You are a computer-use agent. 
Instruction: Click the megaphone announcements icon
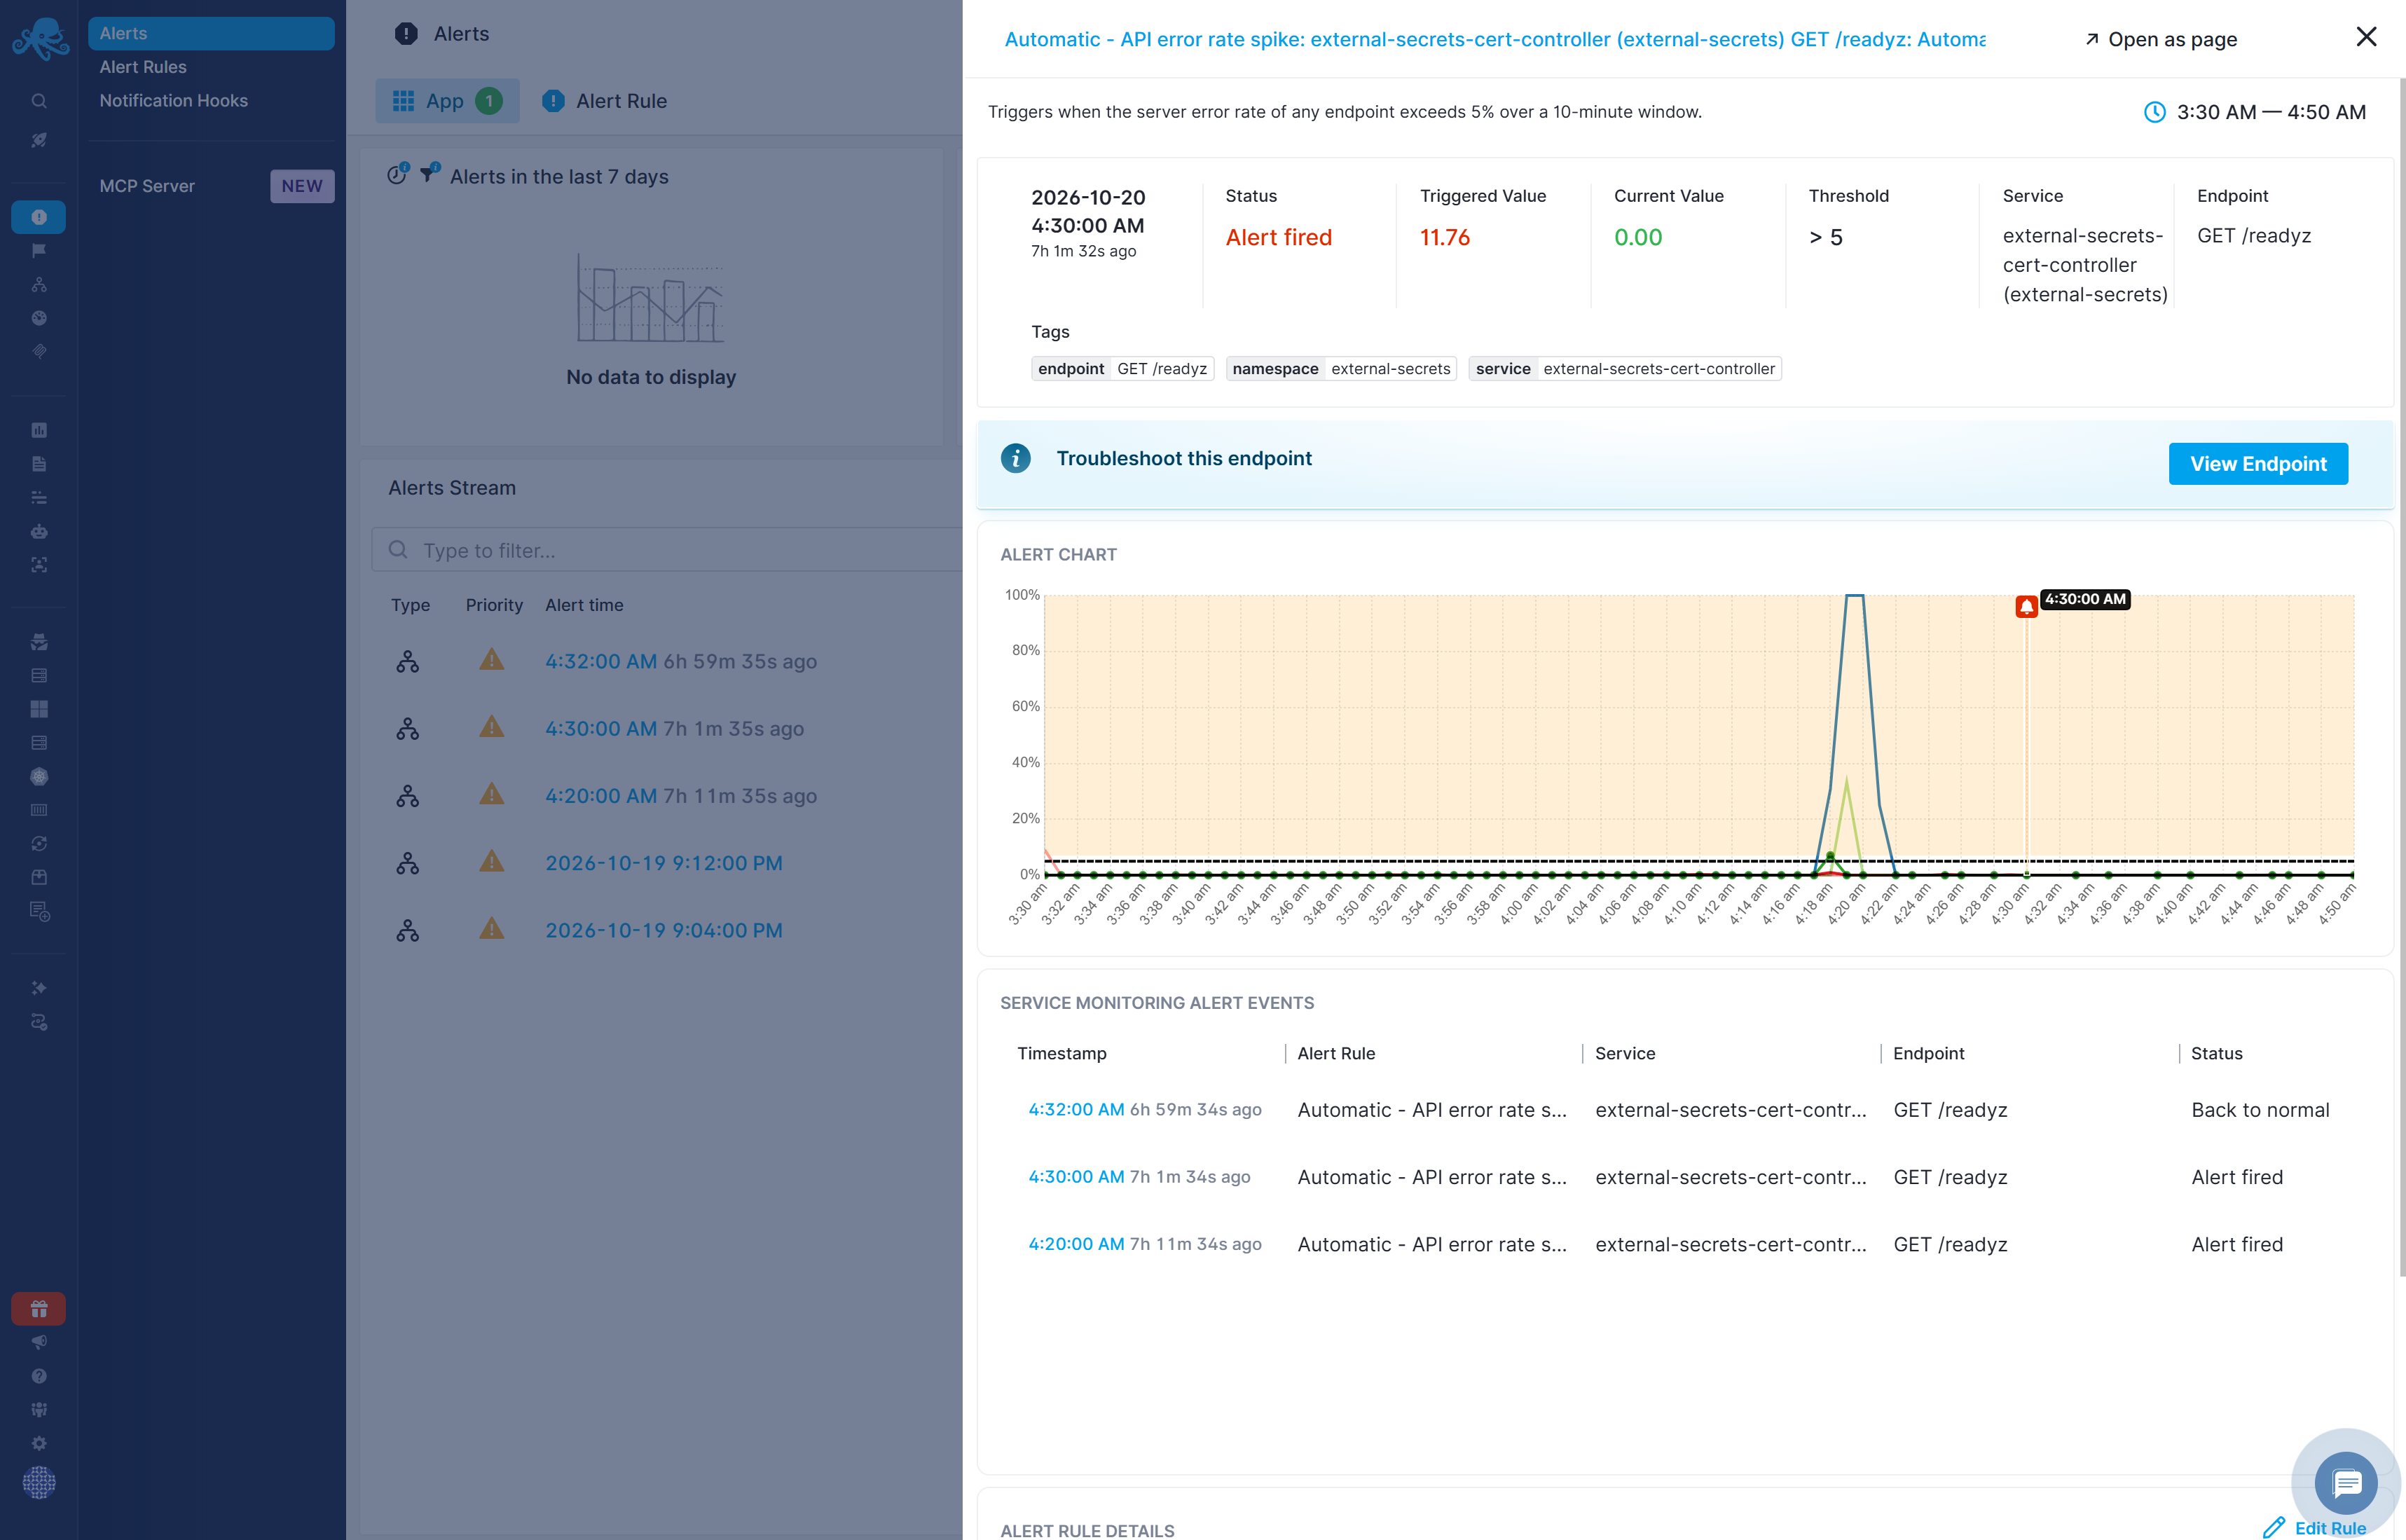pyautogui.click(x=39, y=1342)
